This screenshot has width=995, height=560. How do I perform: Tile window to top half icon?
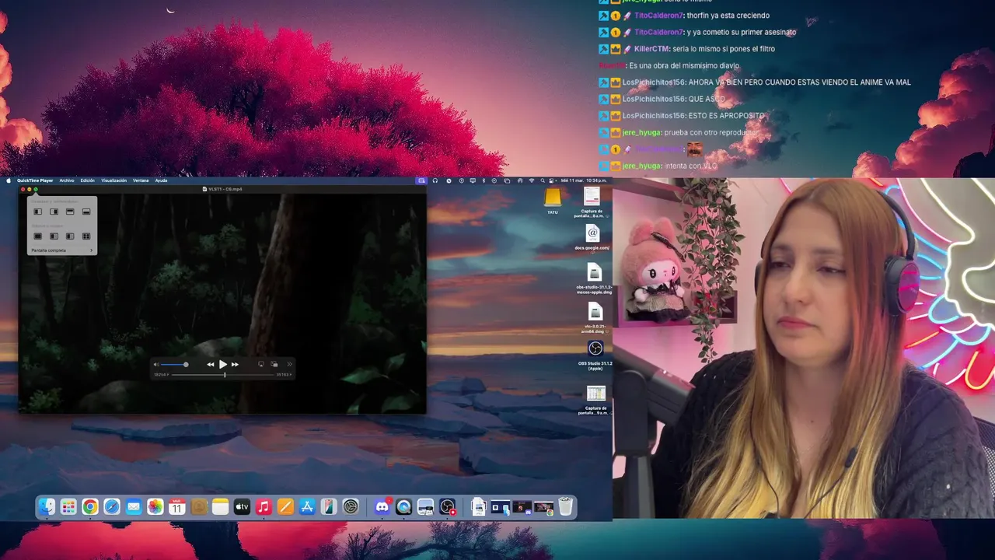pyautogui.click(x=70, y=212)
